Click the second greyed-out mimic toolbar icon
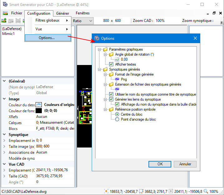 (x=11, y=21)
